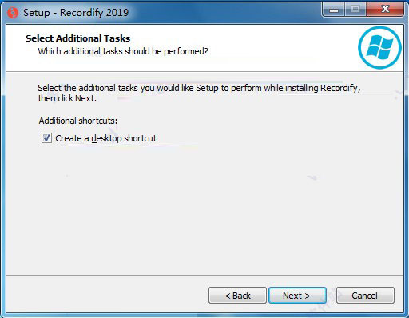Uncheck the desktop shortcut checkbox
The image size is (409, 318).
[46, 138]
